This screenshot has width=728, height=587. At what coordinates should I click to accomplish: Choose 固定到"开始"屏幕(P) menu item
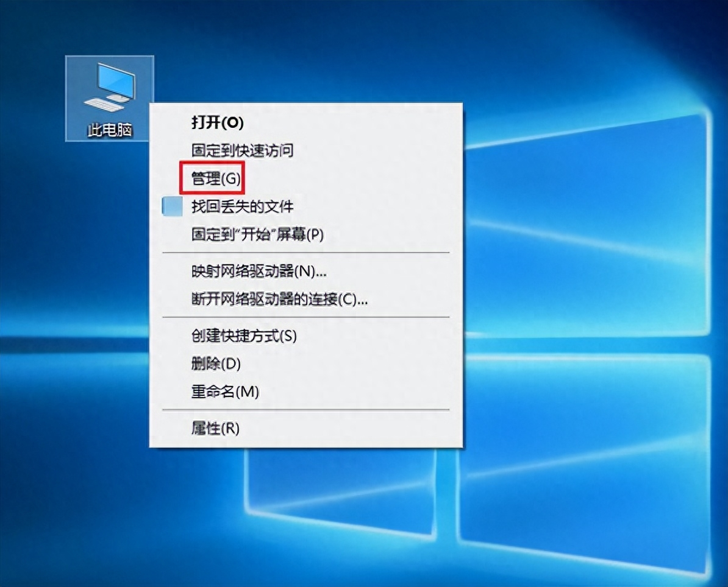click(257, 235)
